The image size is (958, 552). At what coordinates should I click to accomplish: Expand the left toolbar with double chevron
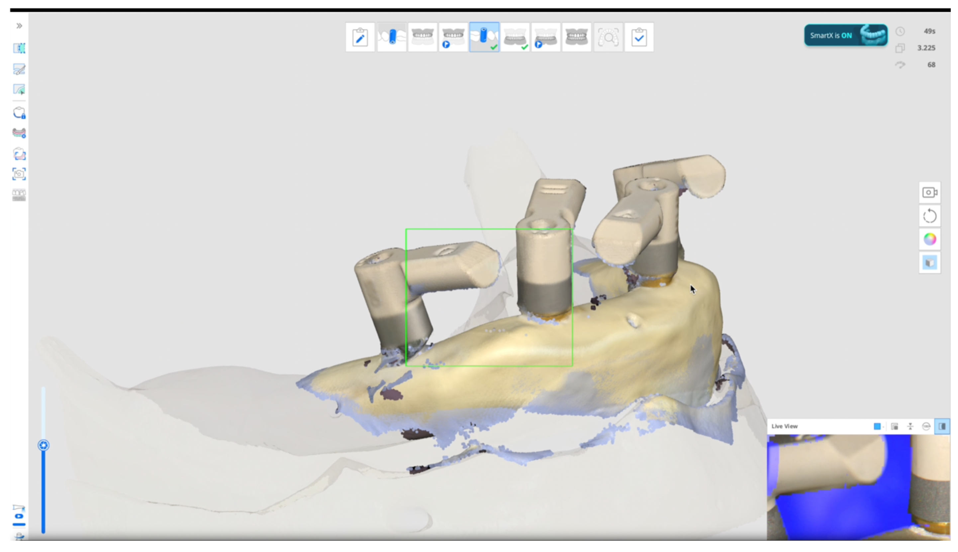click(19, 26)
